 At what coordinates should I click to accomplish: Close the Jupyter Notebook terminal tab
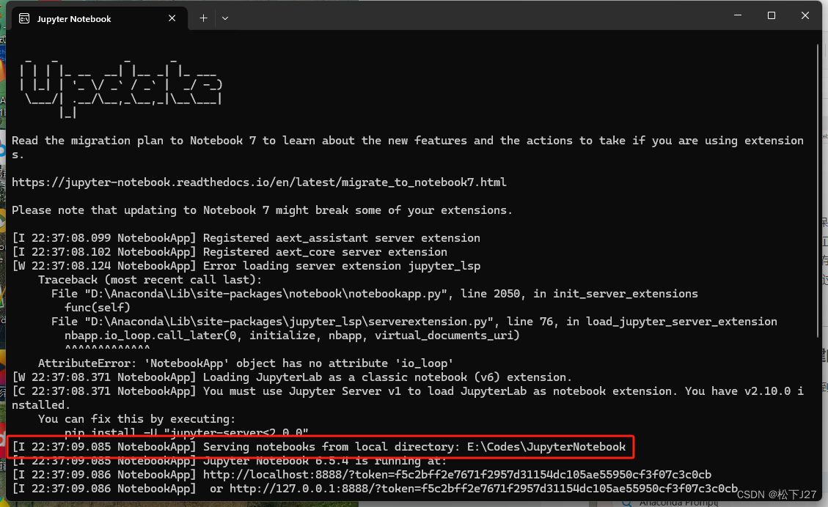click(172, 18)
